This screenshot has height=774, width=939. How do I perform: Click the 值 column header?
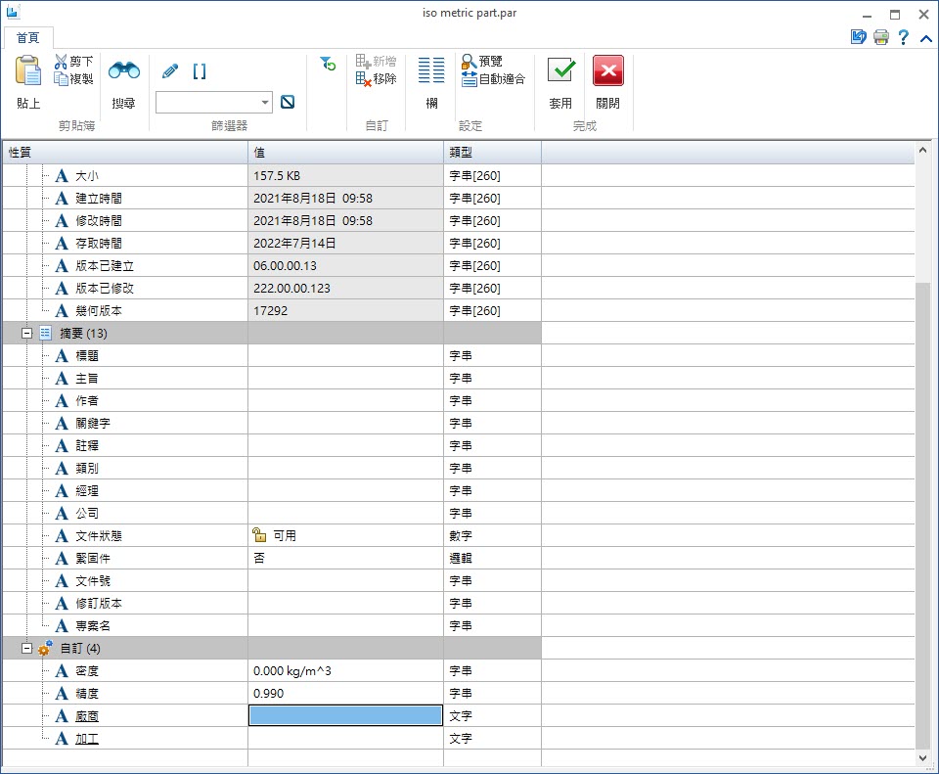[345, 153]
